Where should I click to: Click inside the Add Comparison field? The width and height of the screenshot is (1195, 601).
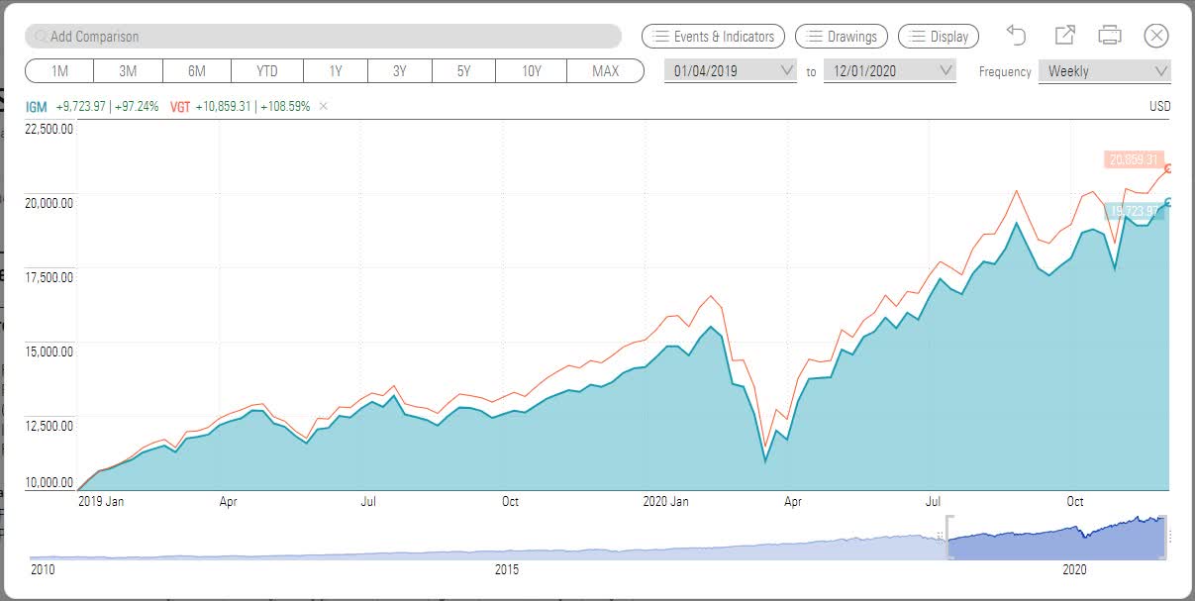[x=297, y=36]
